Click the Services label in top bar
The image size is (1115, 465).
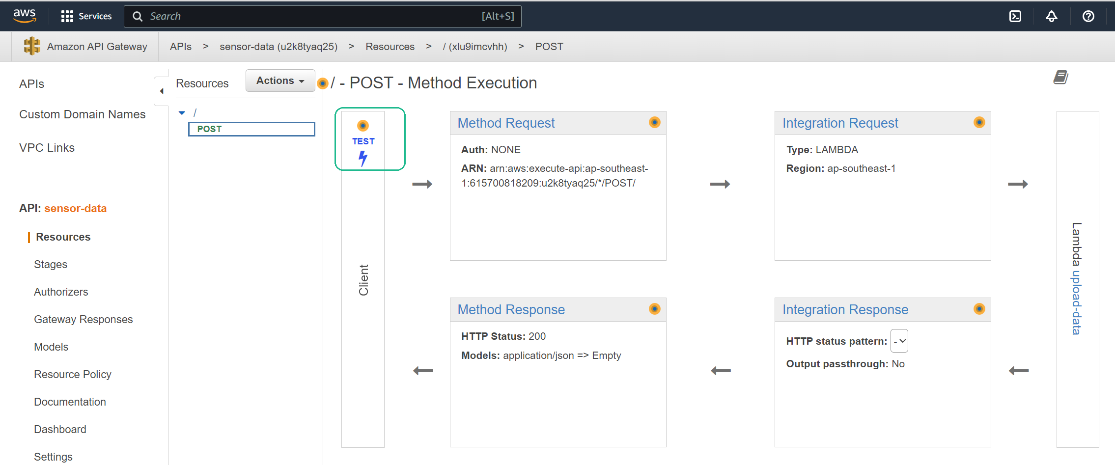tap(95, 16)
